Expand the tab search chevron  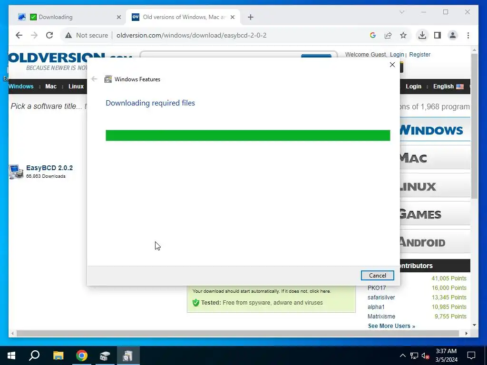(x=402, y=12)
